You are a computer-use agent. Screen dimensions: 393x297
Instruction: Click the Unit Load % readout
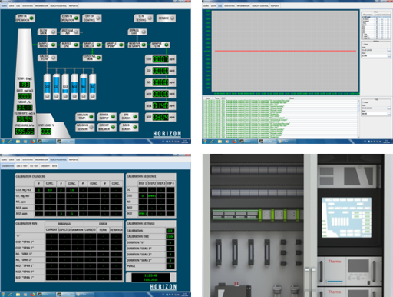(x=46, y=132)
